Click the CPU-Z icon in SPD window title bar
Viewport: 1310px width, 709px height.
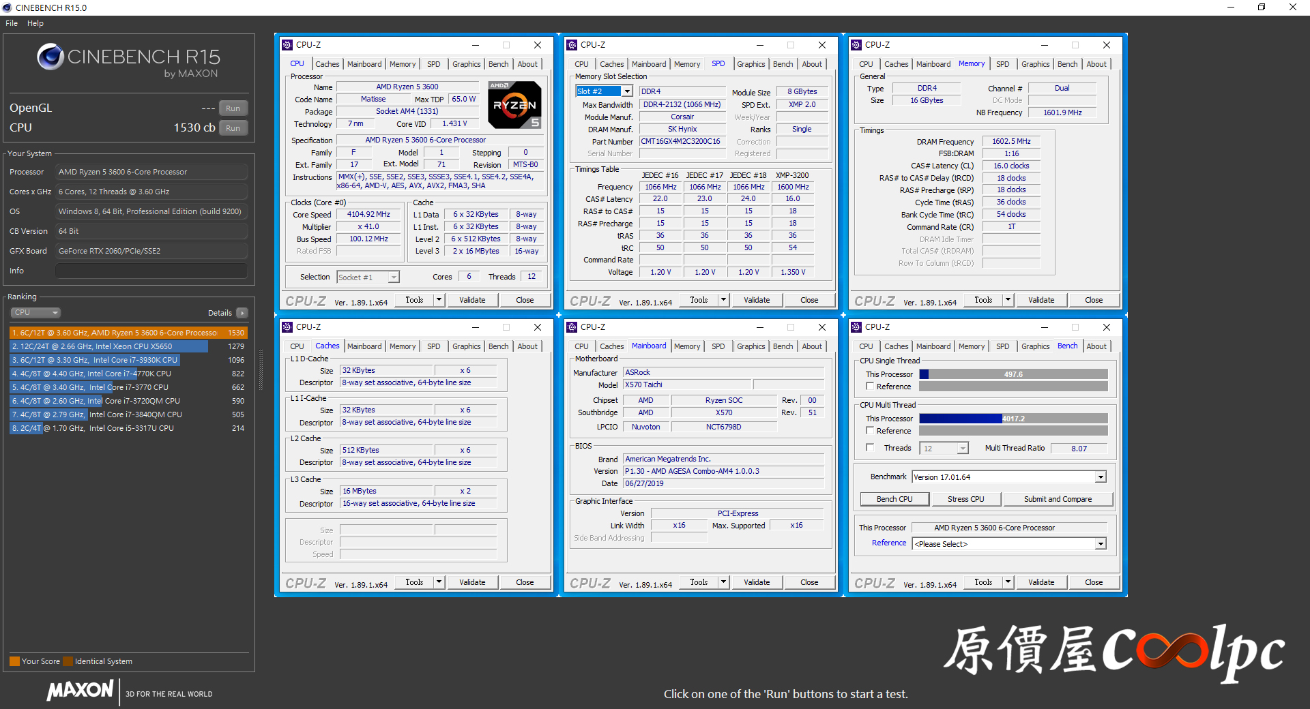pos(572,45)
